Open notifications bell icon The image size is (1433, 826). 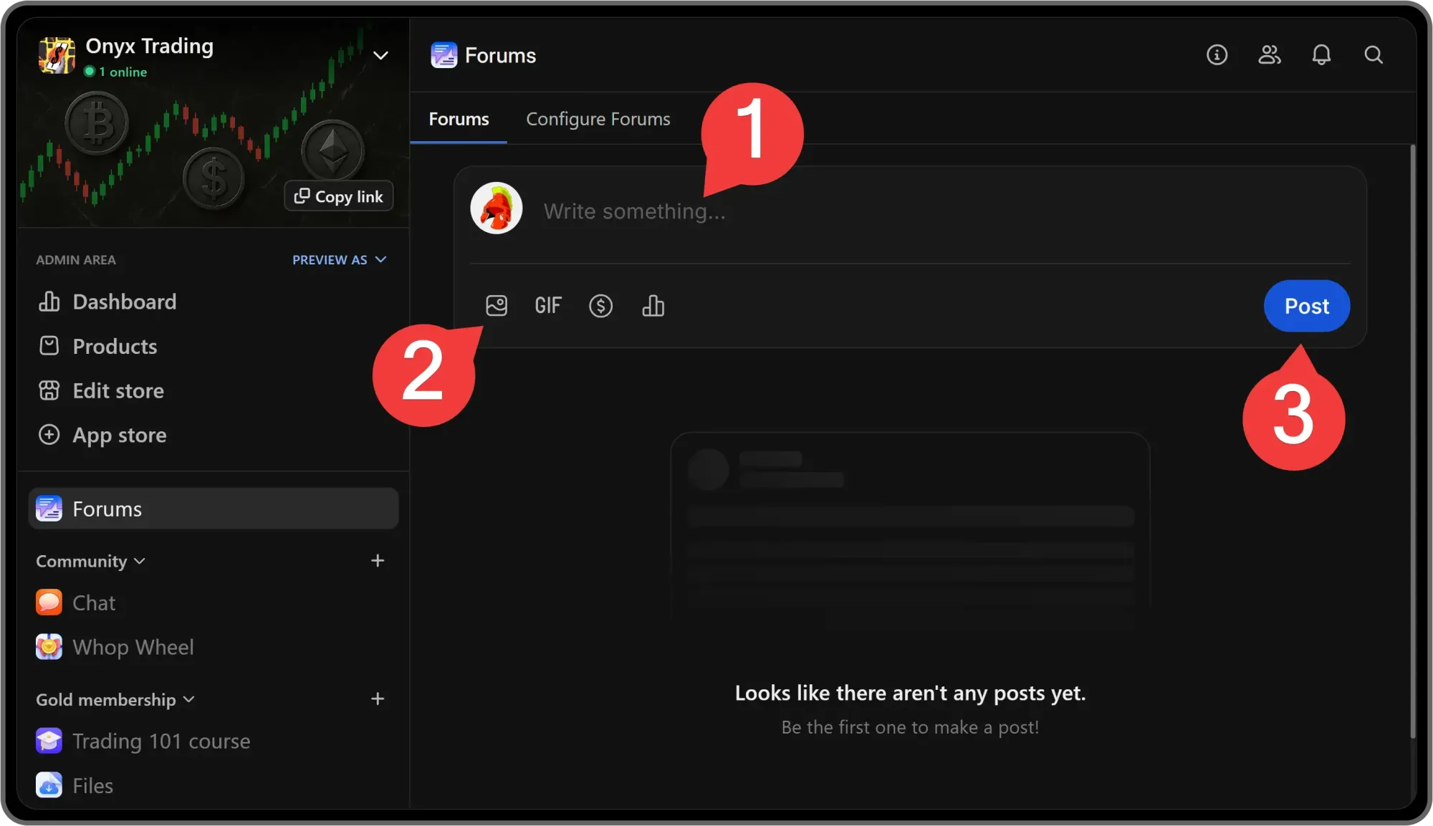[1321, 55]
